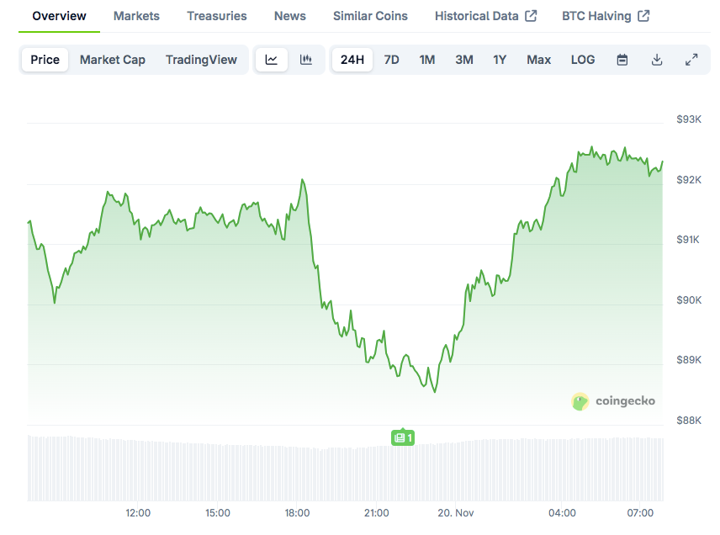The image size is (720, 535).
Task: Switch to TradingView chart
Action: tap(201, 60)
